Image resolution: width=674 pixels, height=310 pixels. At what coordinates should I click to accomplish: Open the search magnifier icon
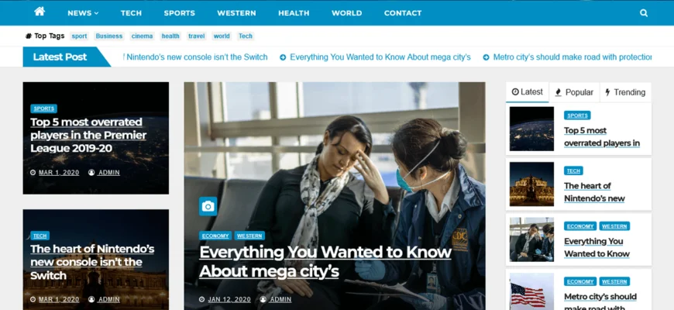tap(644, 13)
